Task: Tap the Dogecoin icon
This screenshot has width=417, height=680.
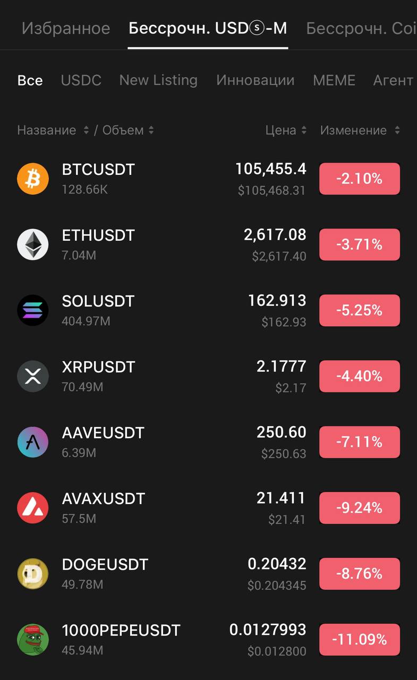Action: click(x=33, y=574)
